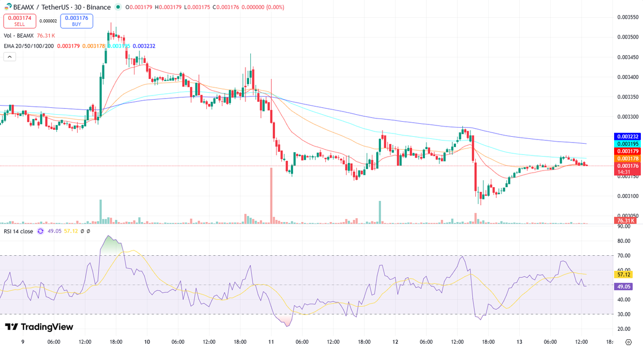Click the Open price O0.003179 in header

139,8
